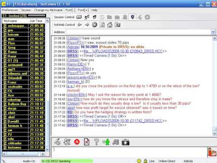This screenshot has width=217, height=163.
Task: Click the keyboard icon beside Session Control
Action: tap(79, 17)
